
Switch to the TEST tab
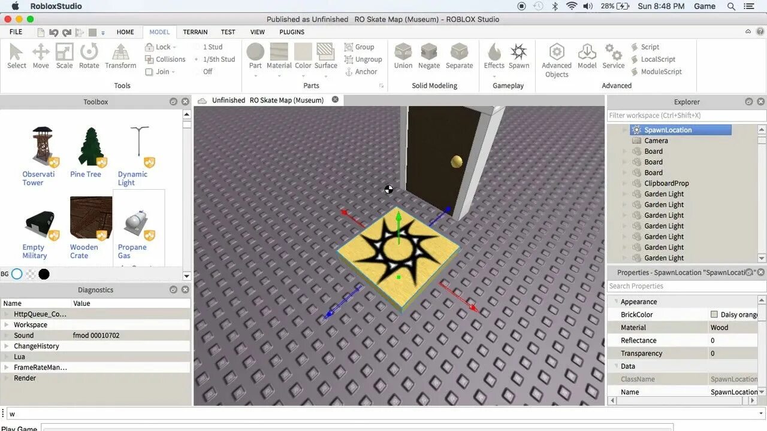228,32
